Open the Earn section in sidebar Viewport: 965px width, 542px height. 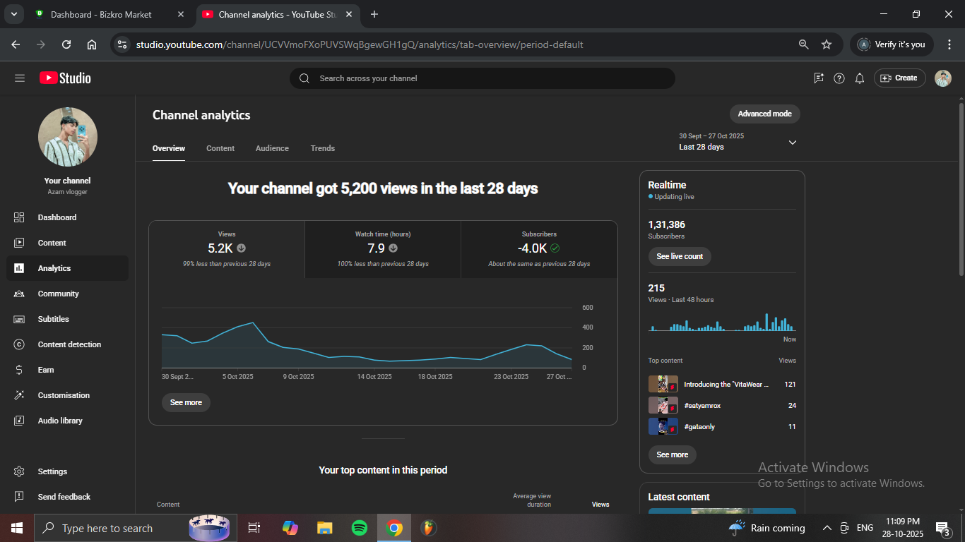pos(46,370)
